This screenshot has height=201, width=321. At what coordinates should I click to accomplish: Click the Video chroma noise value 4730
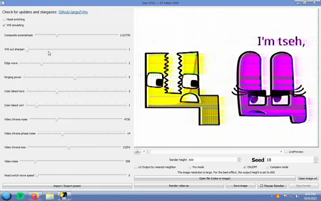[127, 119]
